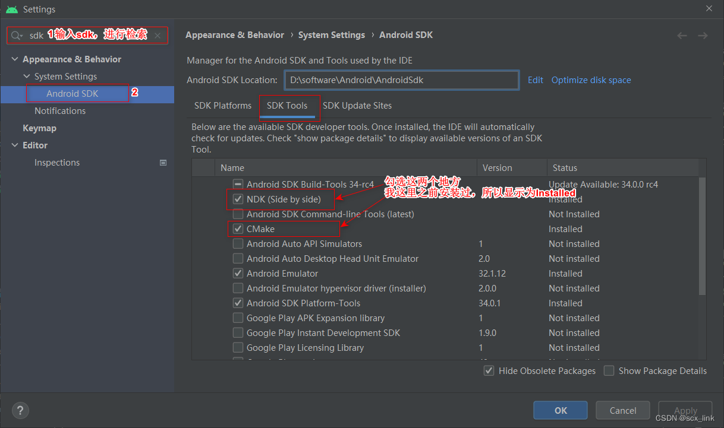Image resolution: width=724 pixels, height=428 pixels.
Task: Uncheck Android SDK Platform-Tools
Action: tap(238, 303)
